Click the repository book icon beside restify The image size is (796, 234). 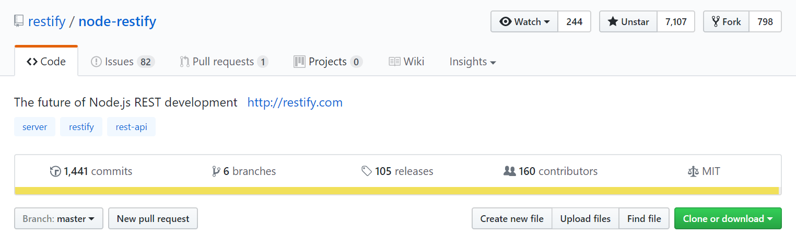click(x=19, y=21)
